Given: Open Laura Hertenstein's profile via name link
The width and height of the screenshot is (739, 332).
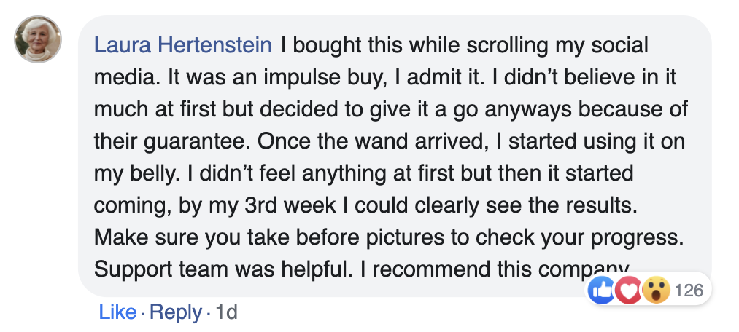Looking at the screenshot, I should point(183,46).
